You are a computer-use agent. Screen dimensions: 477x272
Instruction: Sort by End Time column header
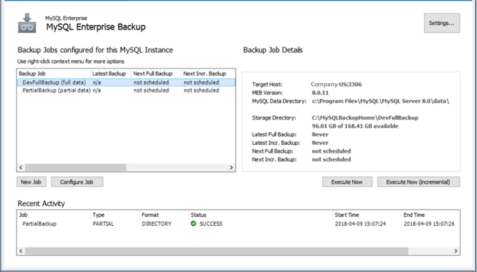click(431, 215)
